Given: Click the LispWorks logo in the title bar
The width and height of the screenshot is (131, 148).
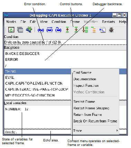Looking at the screenshot, I should (x=6, y=15).
